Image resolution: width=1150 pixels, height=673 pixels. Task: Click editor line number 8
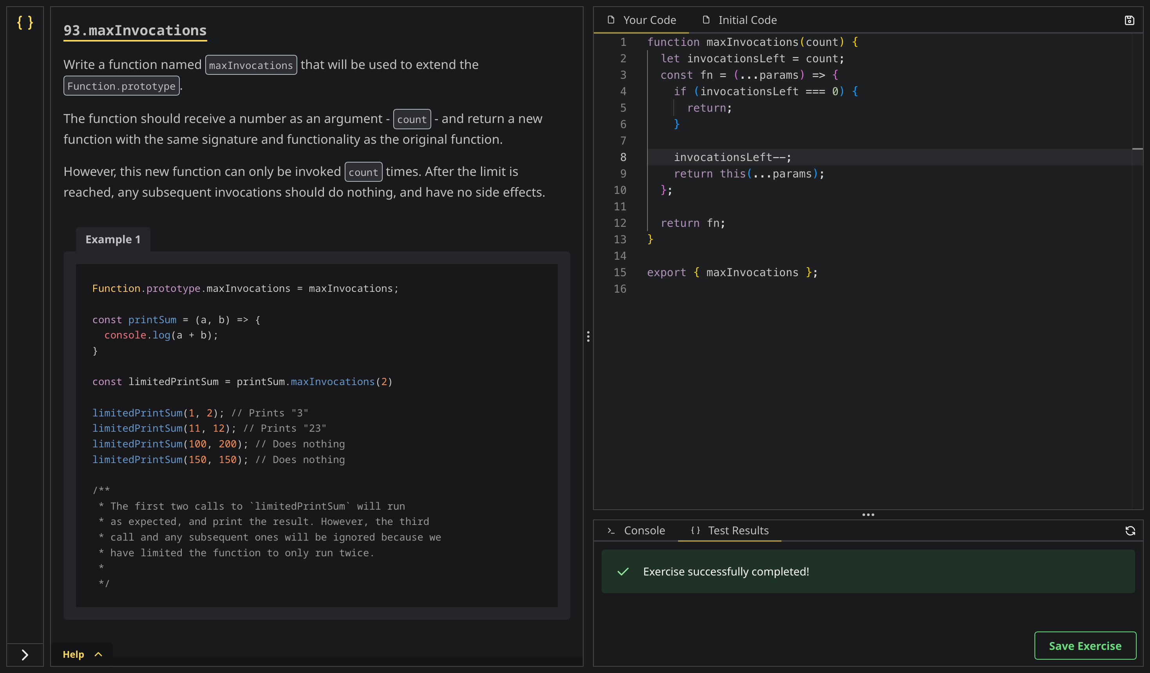coord(623,157)
